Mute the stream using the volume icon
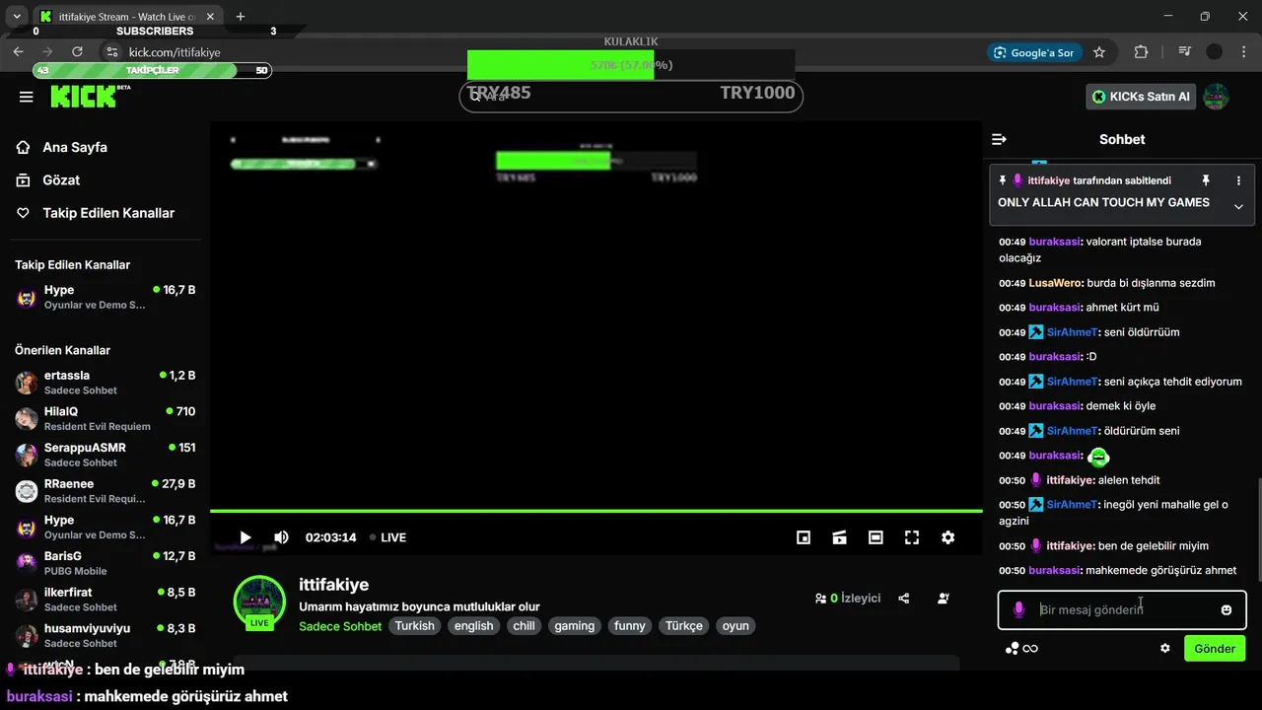The width and height of the screenshot is (1262, 710). click(281, 537)
